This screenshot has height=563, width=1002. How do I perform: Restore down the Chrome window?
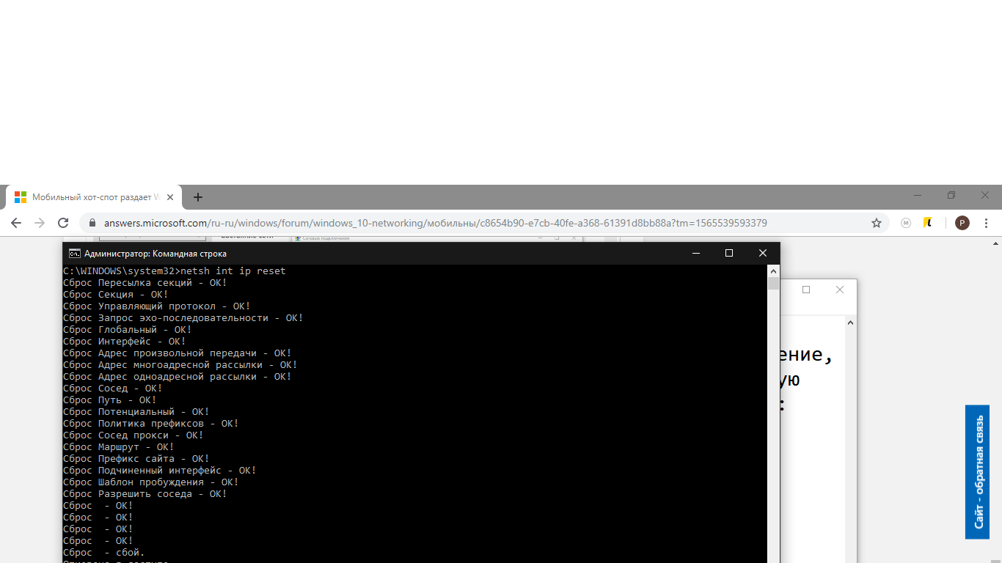click(951, 196)
